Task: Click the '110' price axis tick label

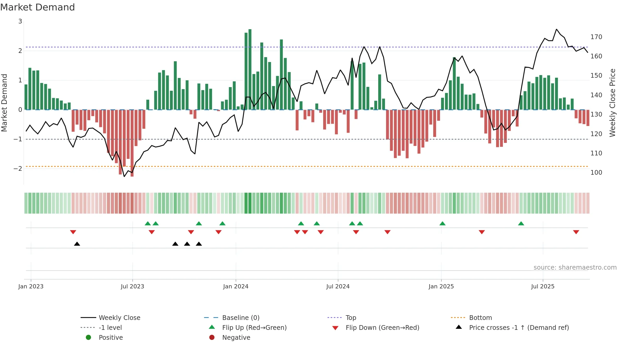Action: point(596,153)
